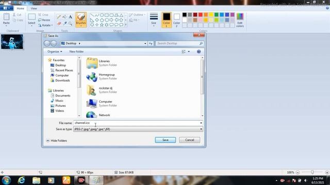
Task: Click the Save button
Action: tap(166, 140)
